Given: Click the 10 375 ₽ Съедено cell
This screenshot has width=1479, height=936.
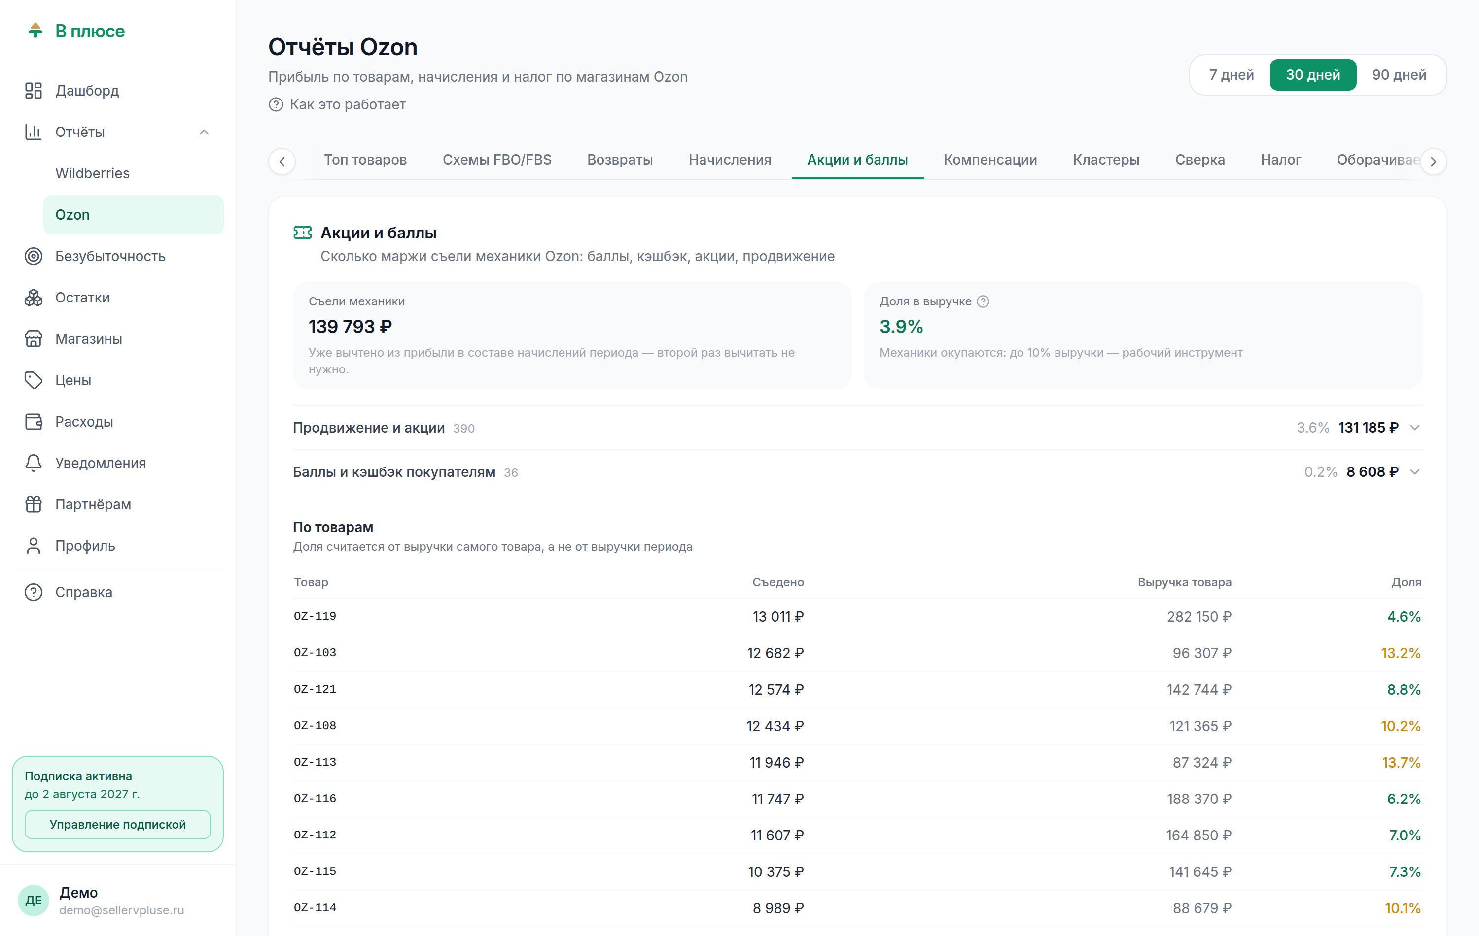Looking at the screenshot, I should pos(776,871).
